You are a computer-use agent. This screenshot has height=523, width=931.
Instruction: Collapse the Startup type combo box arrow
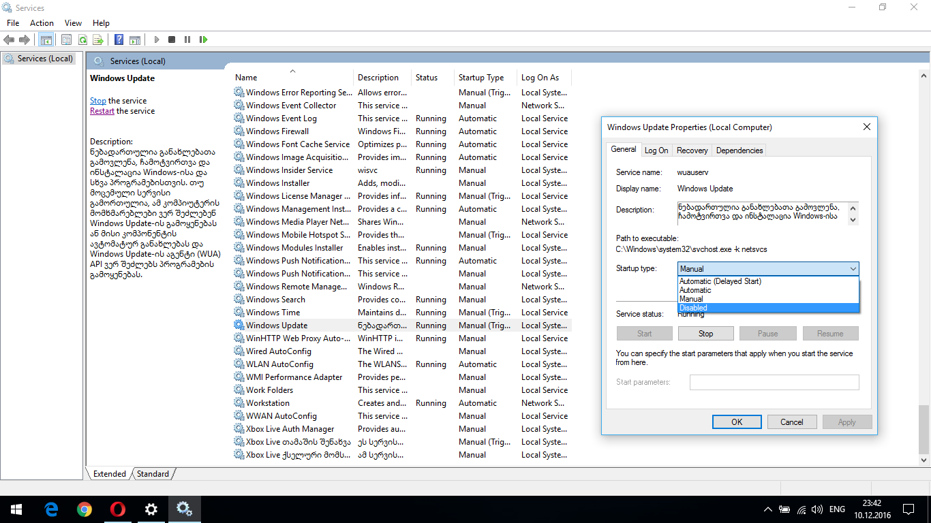(853, 269)
